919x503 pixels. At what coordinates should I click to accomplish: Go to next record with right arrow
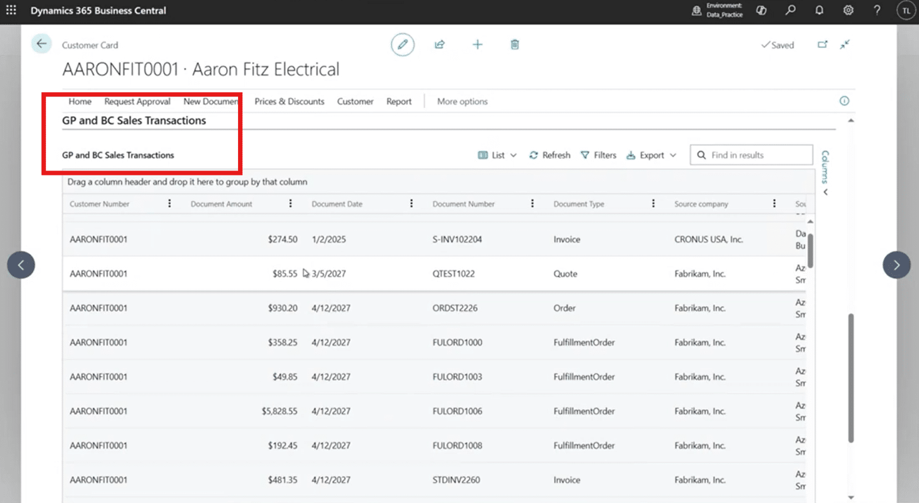[896, 265]
